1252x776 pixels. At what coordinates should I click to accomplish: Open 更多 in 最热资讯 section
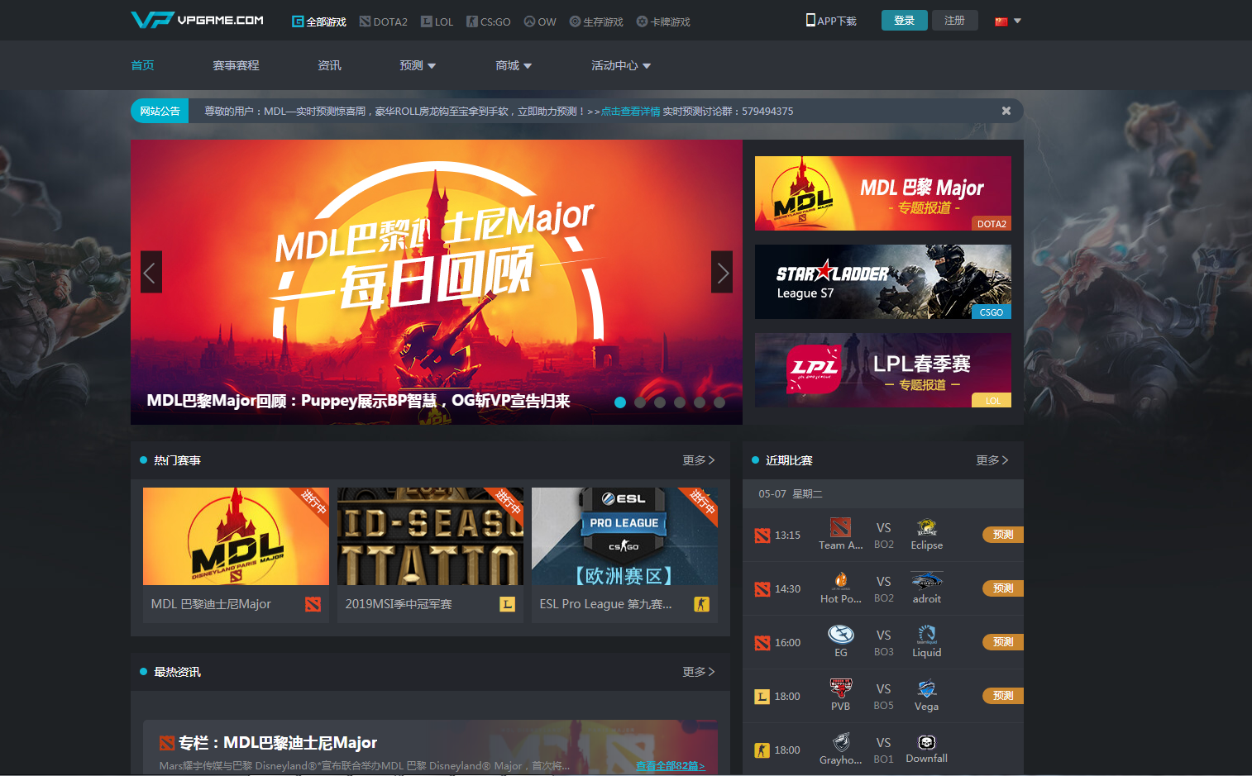[699, 672]
